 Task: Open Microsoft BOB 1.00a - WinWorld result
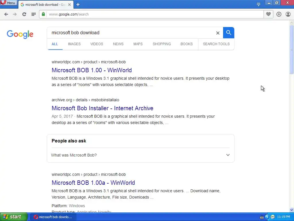pyautogui.click(x=93, y=183)
